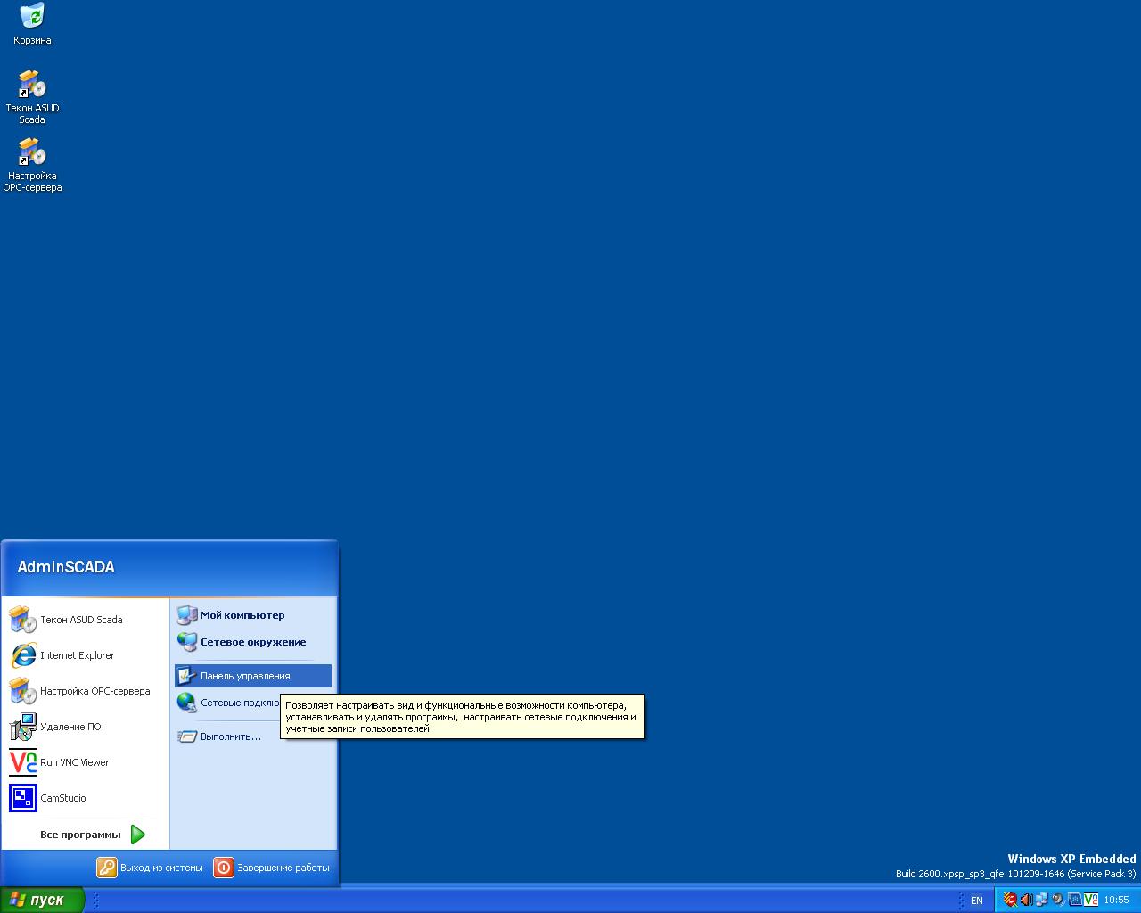Click the red shield icon in system tray
Image resolution: width=1141 pixels, height=913 pixels.
1009,900
